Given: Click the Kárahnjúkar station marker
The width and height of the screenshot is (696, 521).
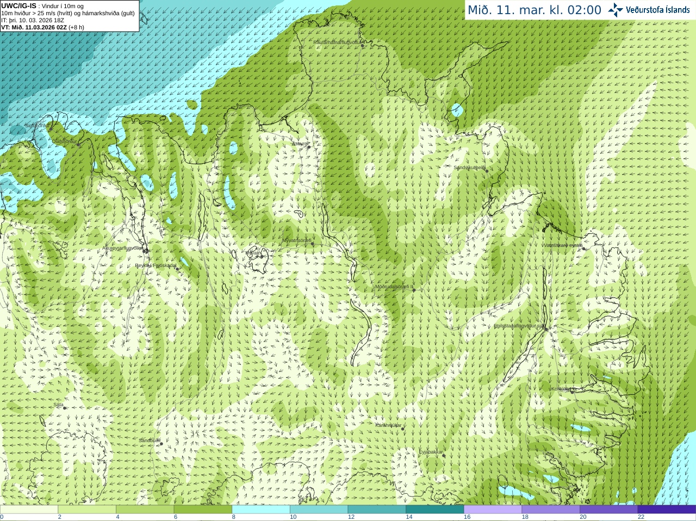Looking at the screenshot, I should coord(403,429).
